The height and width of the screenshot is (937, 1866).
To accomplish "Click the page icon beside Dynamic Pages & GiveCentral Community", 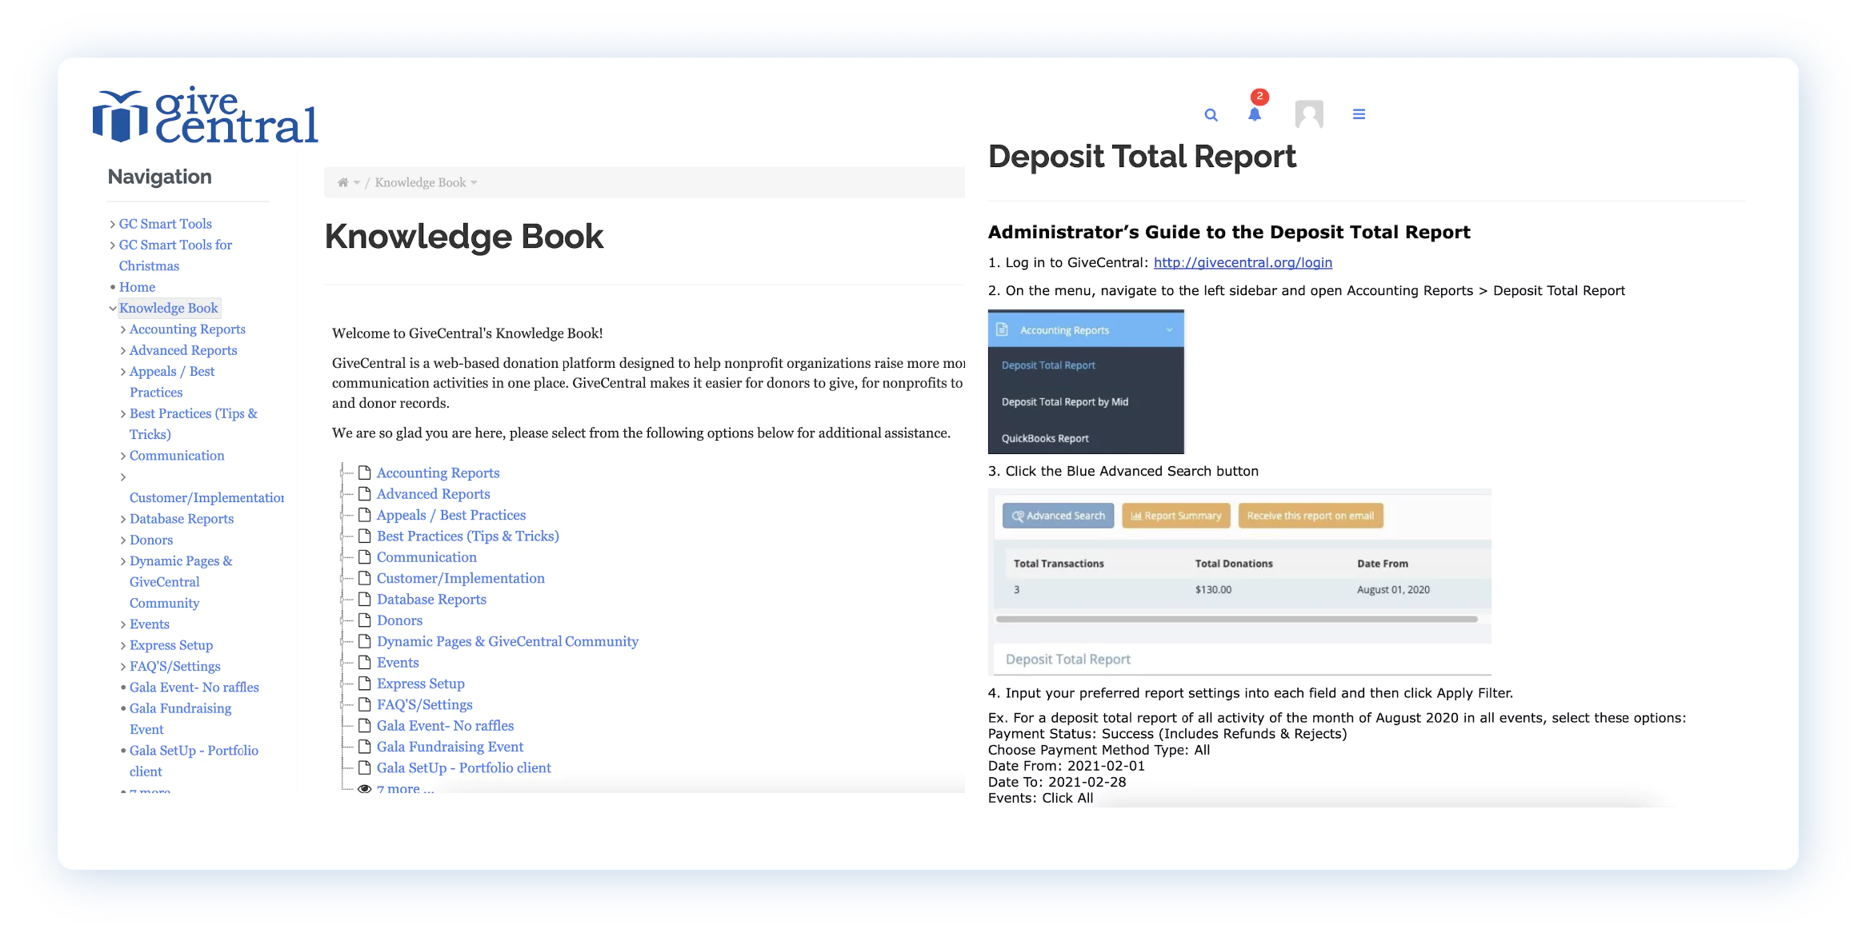I will point(364,640).
